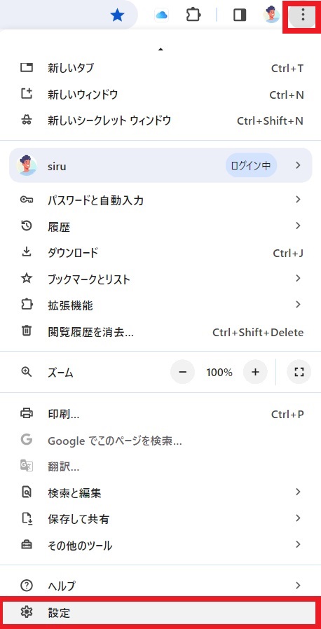This screenshot has height=629, width=321.
Task: Open 設定 from the menu
Action: (x=160, y=613)
